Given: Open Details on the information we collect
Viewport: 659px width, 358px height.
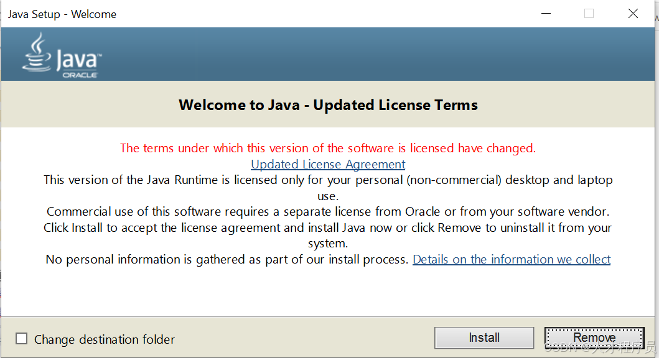Looking at the screenshot, I should tap(512, 259).
